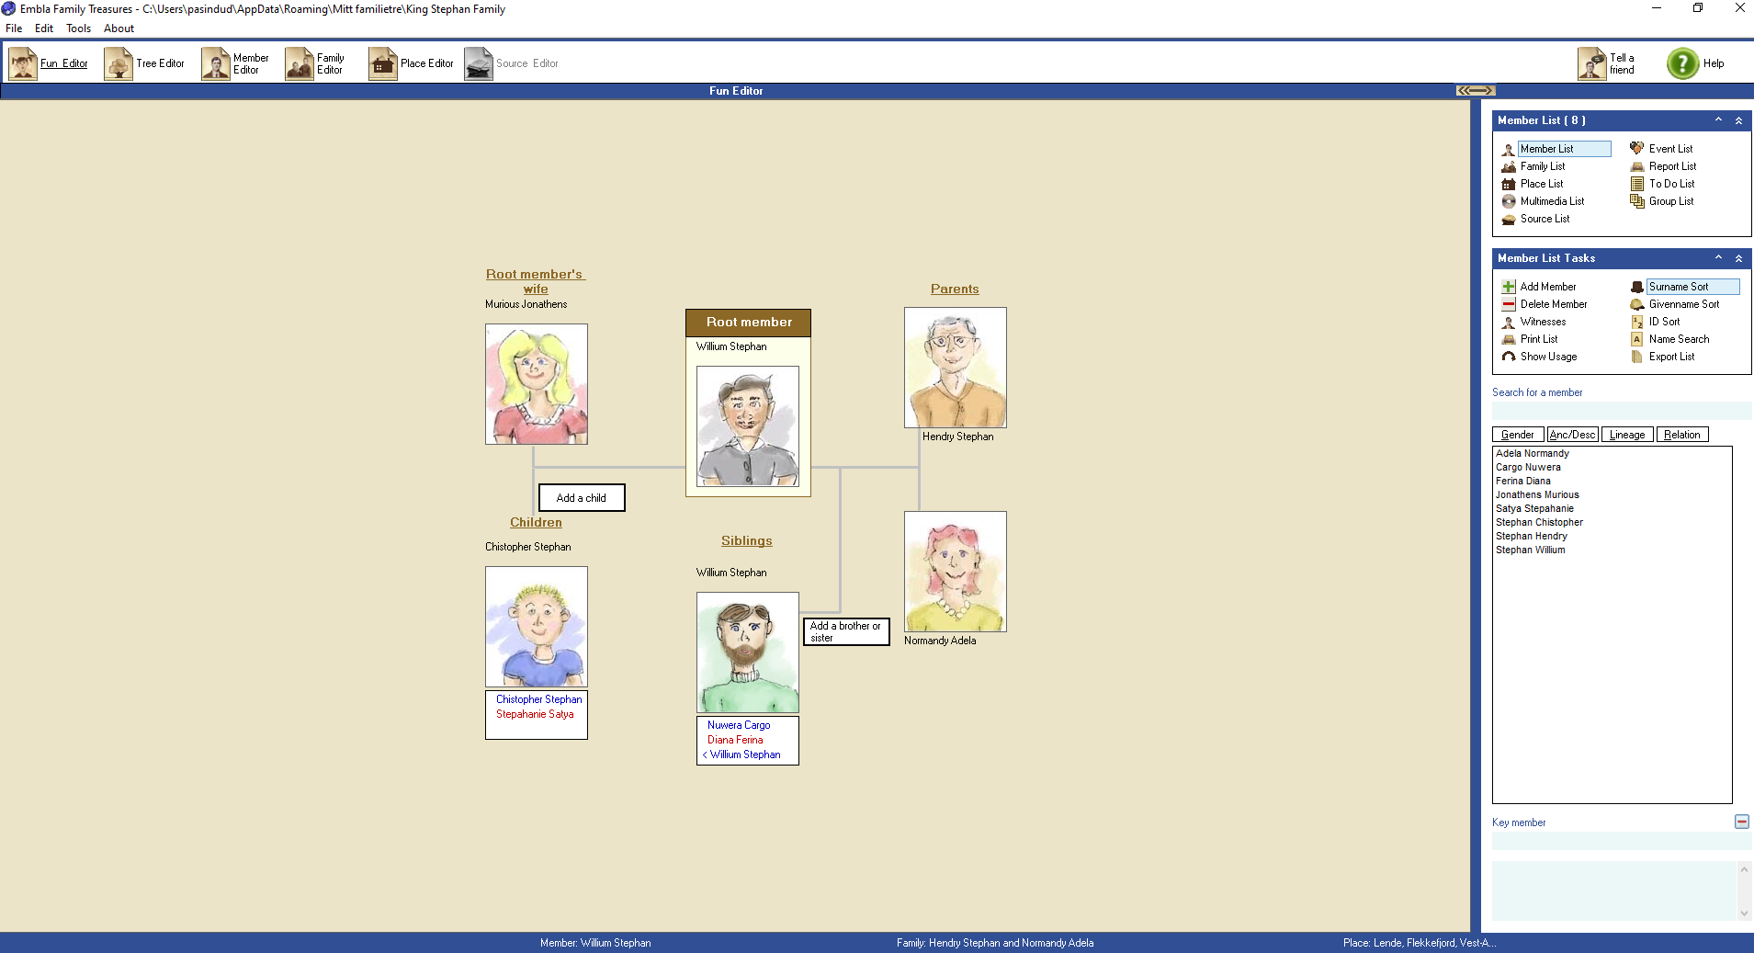Click the Add a child button
Viewport: 1754px width, 953px height.
pyautogui.click(x=582, y=498)
